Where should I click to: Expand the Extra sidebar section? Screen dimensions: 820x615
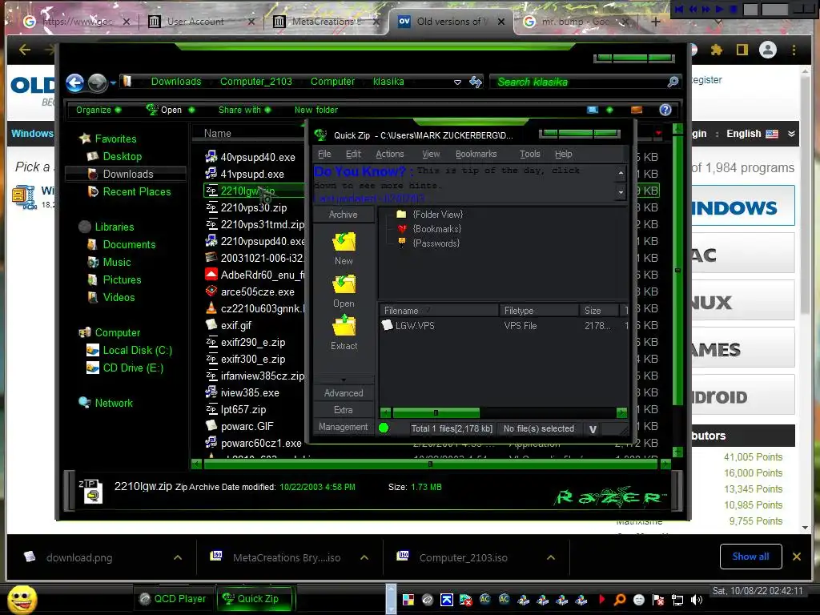344,410
